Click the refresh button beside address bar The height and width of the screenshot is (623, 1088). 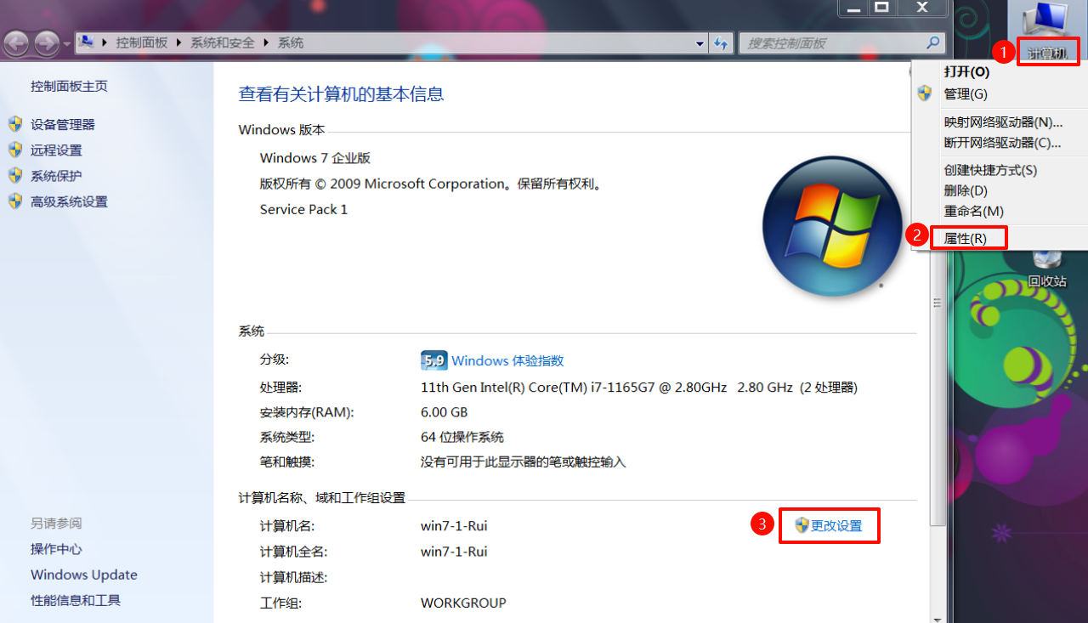click(721, 42)
